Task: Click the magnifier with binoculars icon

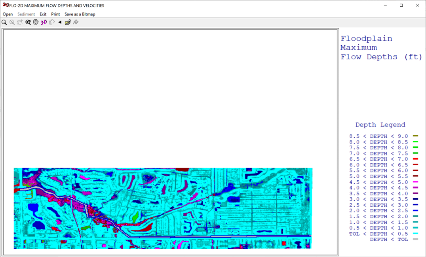Action: tap(28, 23)
